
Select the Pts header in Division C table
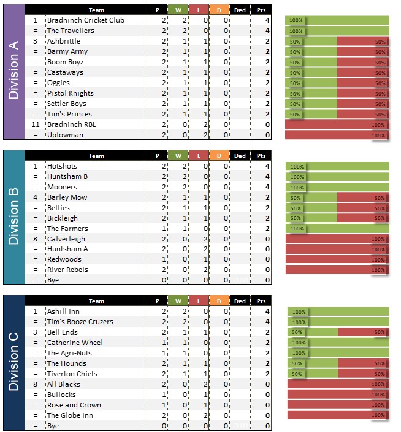(x=261, y=301)
